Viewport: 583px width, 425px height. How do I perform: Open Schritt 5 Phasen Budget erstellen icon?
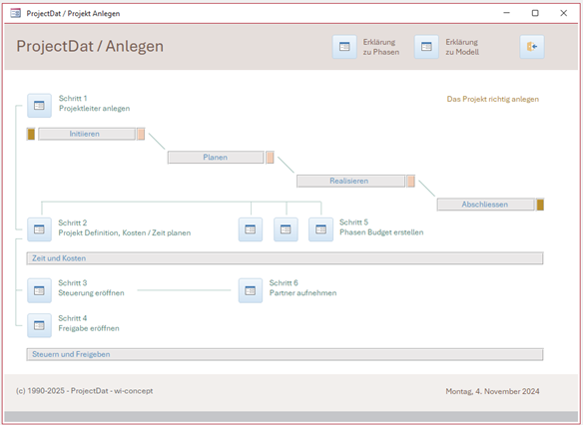point(320,229)
